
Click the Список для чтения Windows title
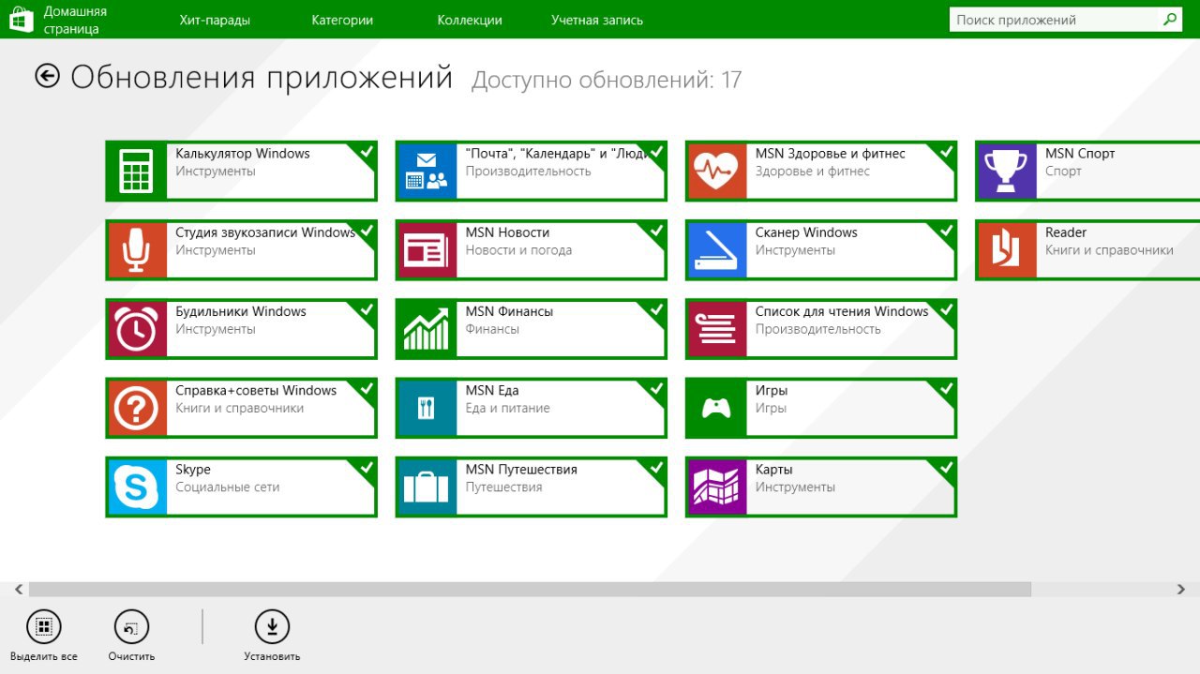pos(842,311)
